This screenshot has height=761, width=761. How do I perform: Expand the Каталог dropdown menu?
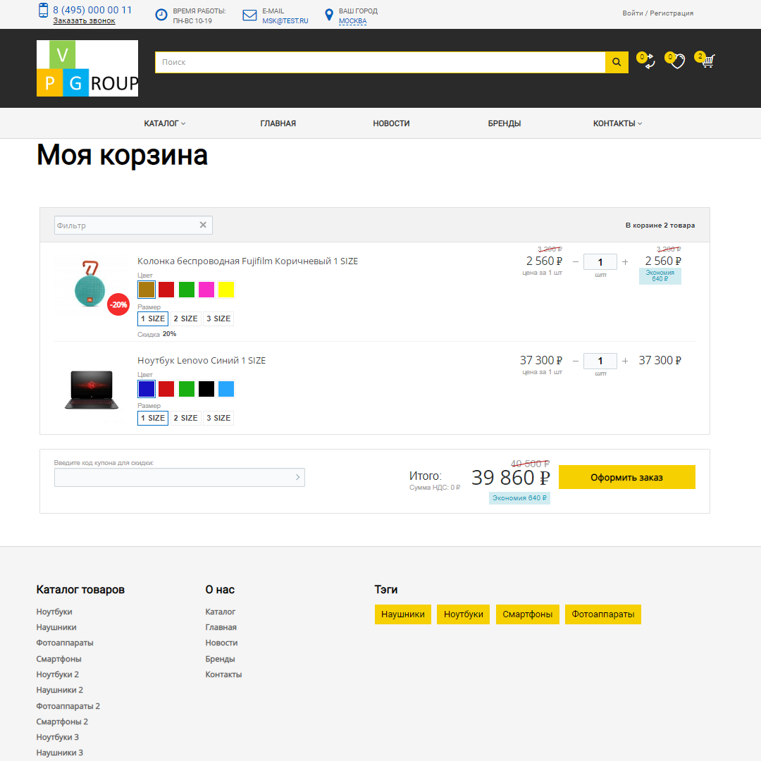pyautogui.click(x=164, y=123)
